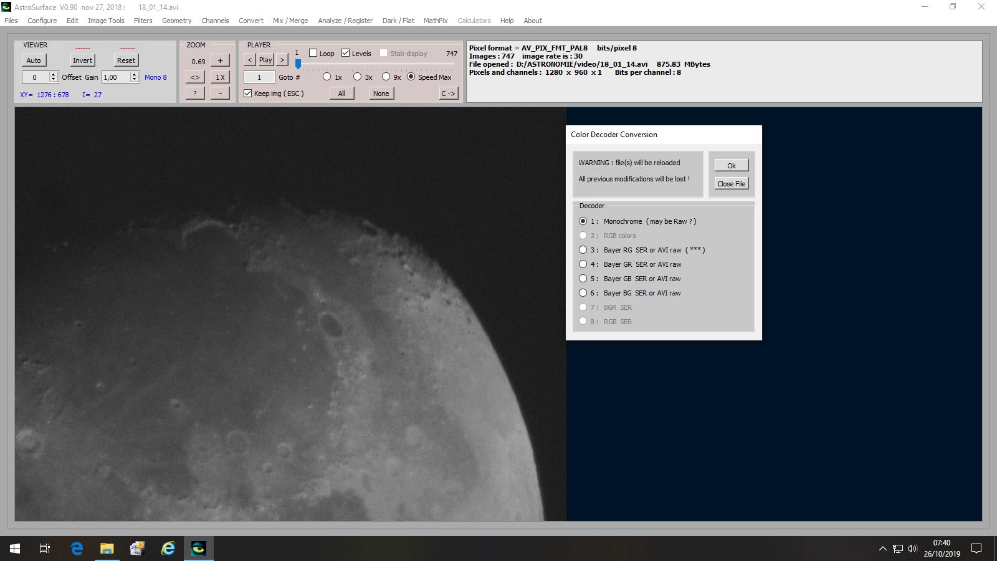This screenshot has width=997, height=561.
Task: Open Microsoft Edge from the taskbar
Action: [x=77, y=549]
